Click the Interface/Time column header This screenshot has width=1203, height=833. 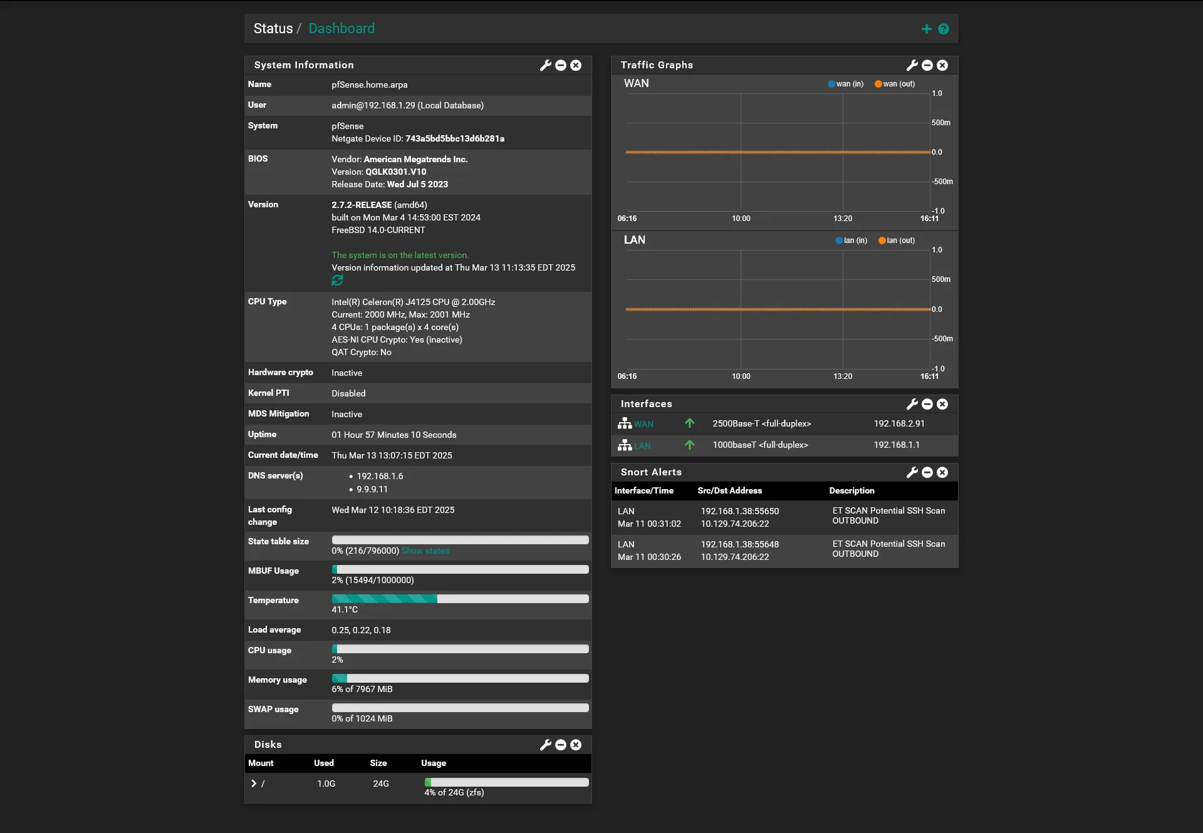(x=644, y=491)
